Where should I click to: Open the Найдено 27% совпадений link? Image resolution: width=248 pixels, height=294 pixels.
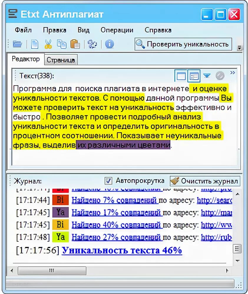tap(117, 237)
